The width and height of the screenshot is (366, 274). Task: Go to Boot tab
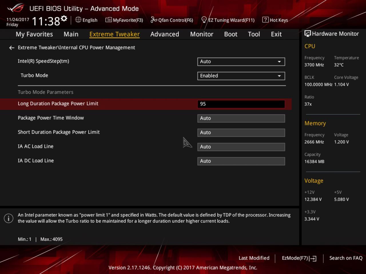231,34
